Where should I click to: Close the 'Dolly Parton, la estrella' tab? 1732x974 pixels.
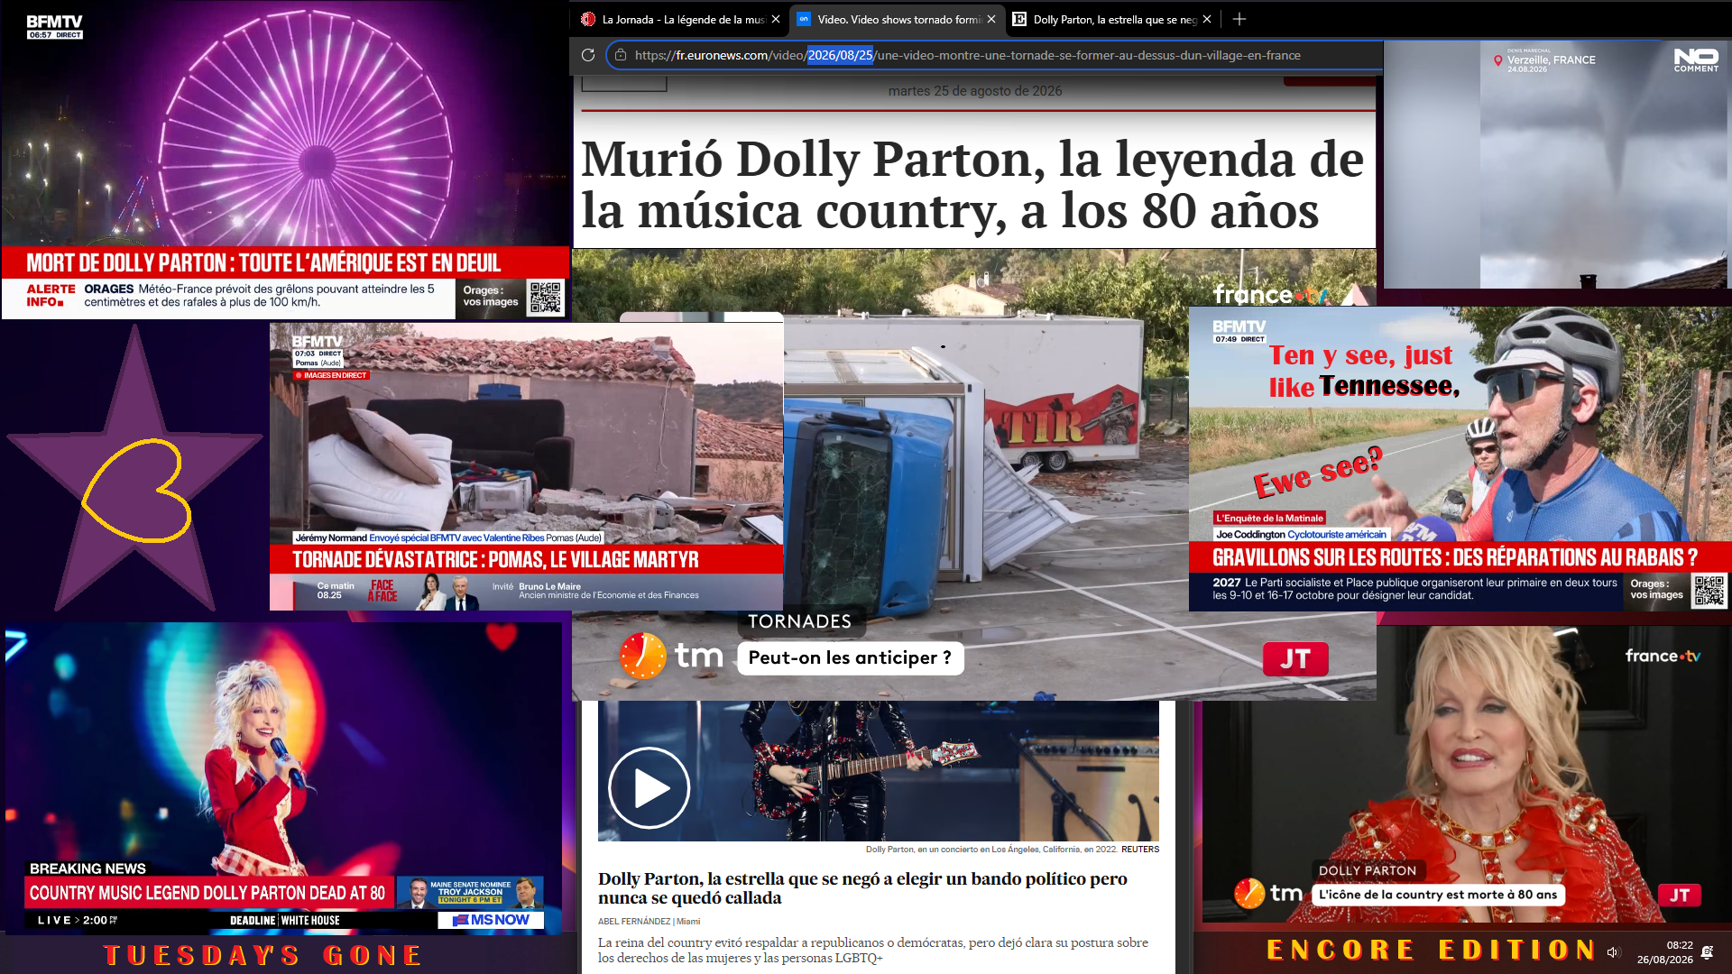click(x=1207, y=19)
